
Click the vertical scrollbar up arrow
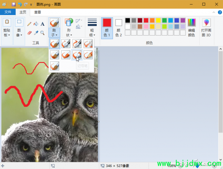221,49
